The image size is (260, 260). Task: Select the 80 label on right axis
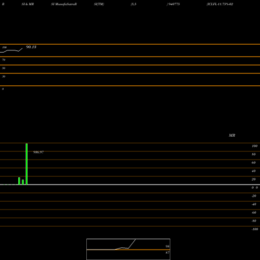click(254, 154)
